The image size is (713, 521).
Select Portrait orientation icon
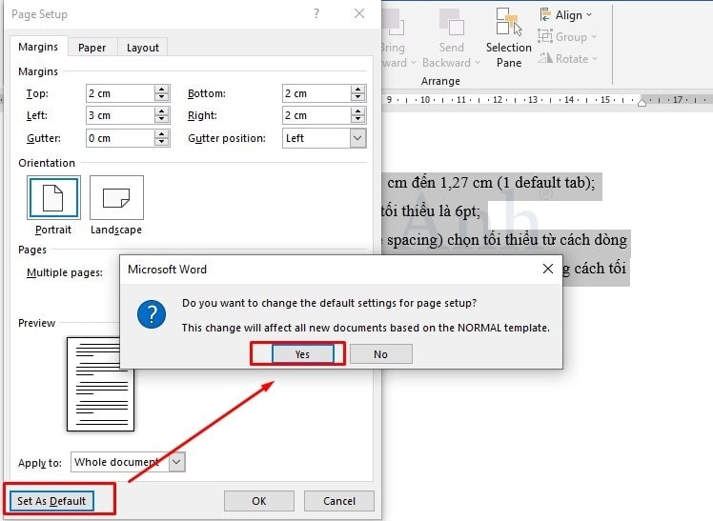[x=53, y=197]
